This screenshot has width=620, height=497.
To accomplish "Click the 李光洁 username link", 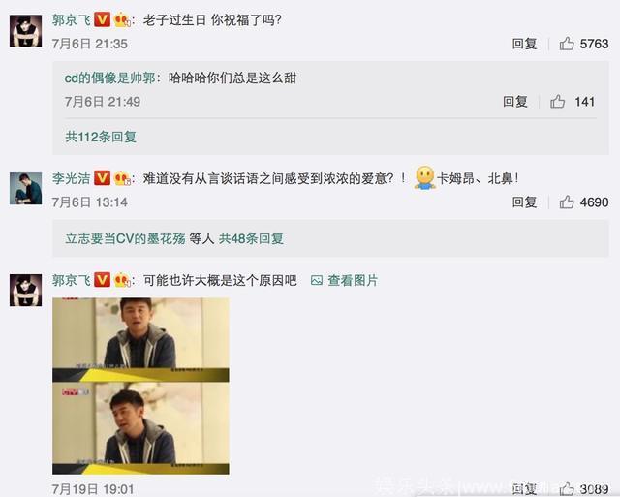I will (x=71, y=178).
